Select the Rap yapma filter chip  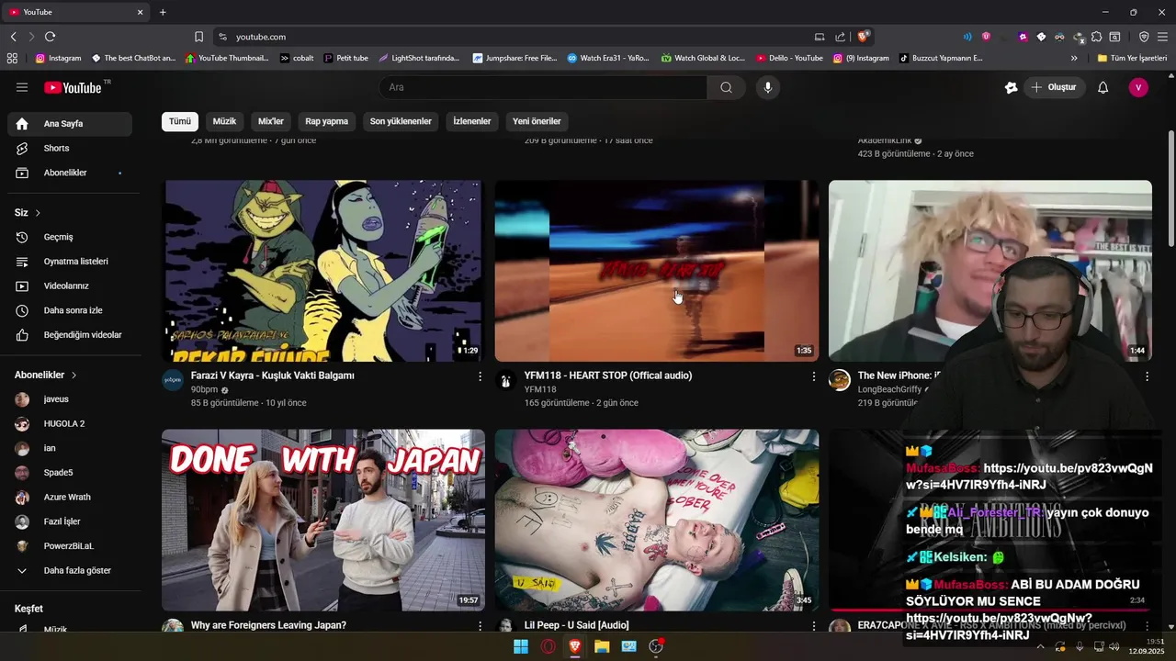(x=326, y=121)
